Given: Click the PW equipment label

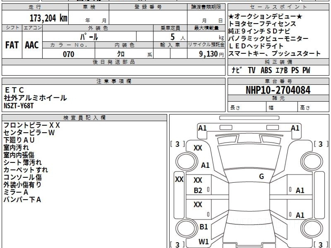Looking at the screenshot, I should (306, 71).
